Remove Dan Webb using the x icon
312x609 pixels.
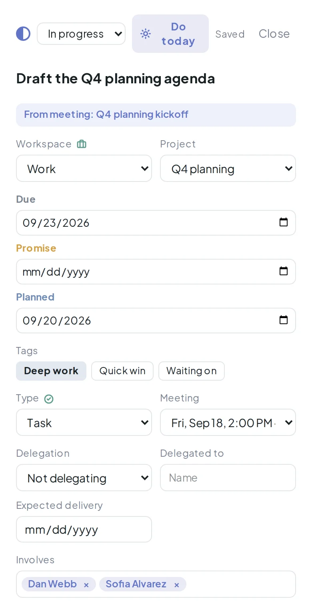pyautogui.click(x=86, y=585)
